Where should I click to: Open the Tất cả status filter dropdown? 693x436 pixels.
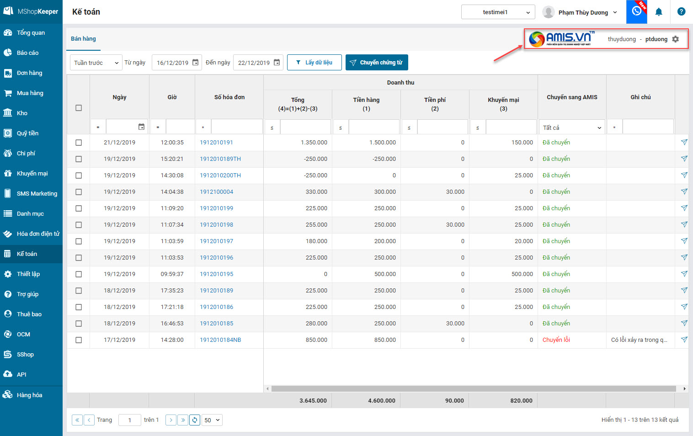(x=572, y=128)
